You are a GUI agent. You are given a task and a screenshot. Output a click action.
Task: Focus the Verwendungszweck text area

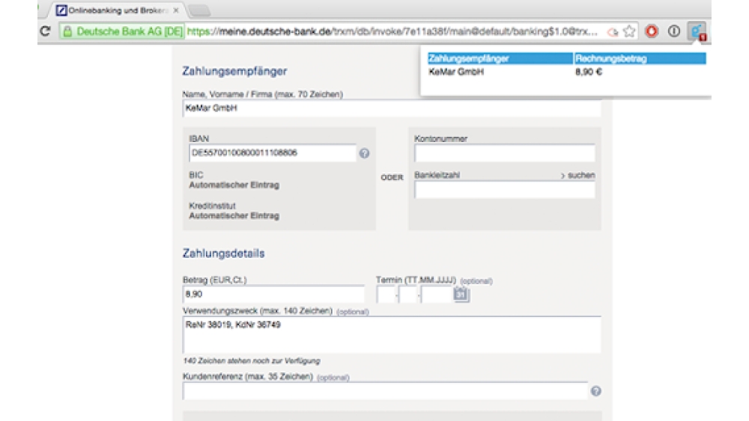click(x=392, y=335)
